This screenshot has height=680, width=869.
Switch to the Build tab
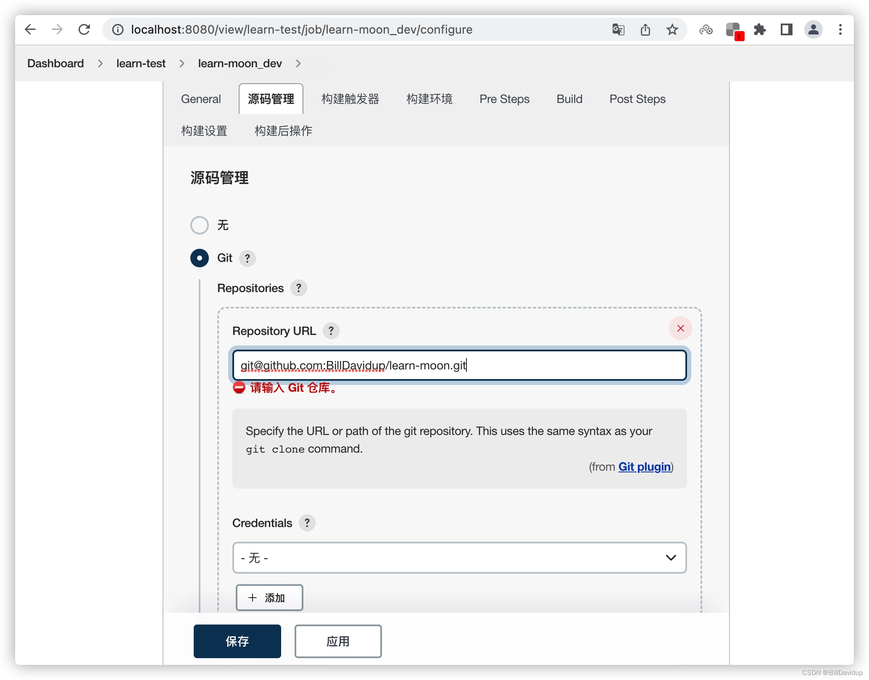click(569, 99)
